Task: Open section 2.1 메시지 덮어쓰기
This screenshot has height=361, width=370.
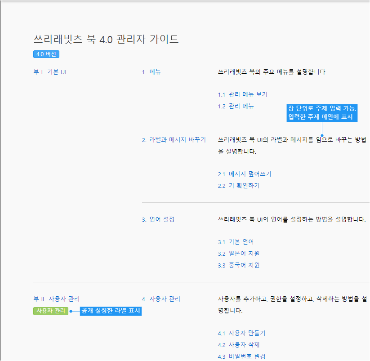Action: tap(244, 174)
